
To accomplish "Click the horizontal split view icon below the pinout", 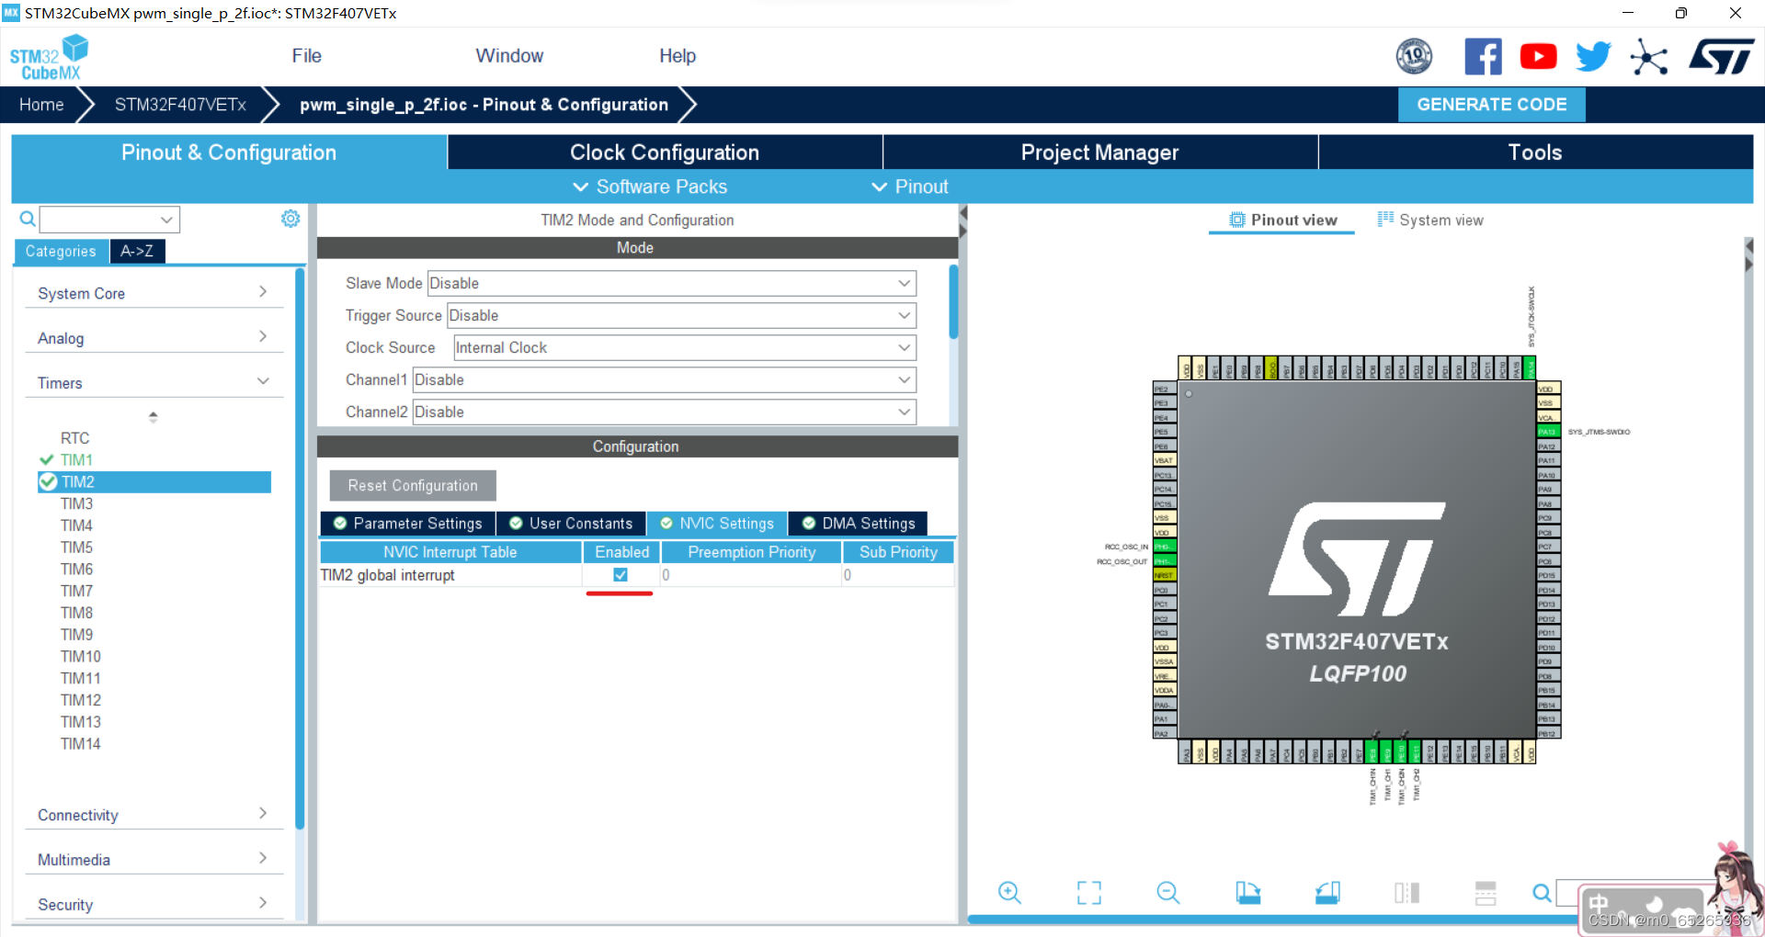I will pyautogui.click(x=1486, y=892).
